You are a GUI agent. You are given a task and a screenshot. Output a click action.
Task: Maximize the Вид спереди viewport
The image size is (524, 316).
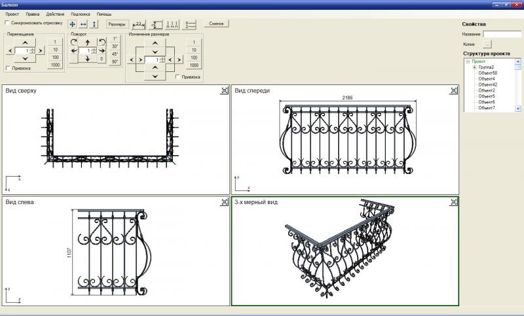coord(453,90)
